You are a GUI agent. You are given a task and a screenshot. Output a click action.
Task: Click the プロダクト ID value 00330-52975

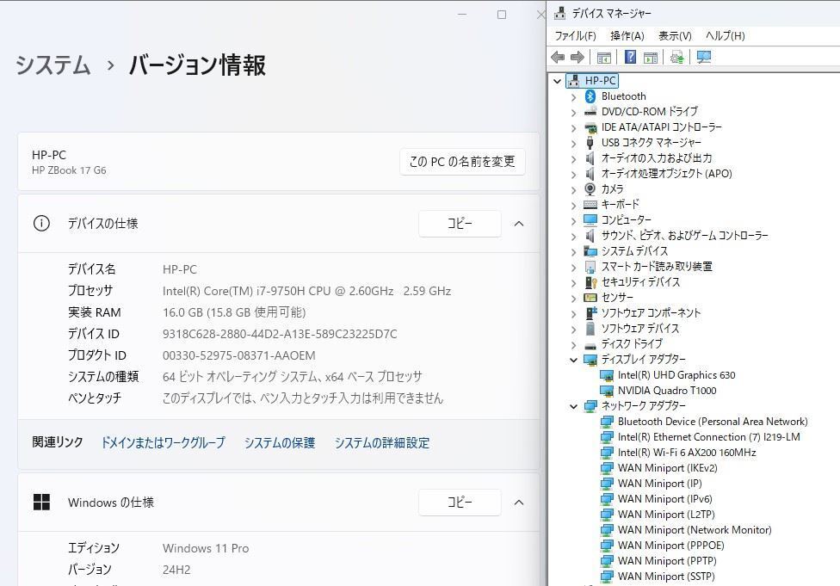(239, 355)
